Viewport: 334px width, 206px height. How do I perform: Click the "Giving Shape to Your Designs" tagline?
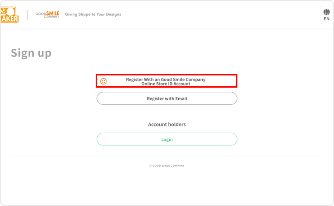tap(93, 14)
